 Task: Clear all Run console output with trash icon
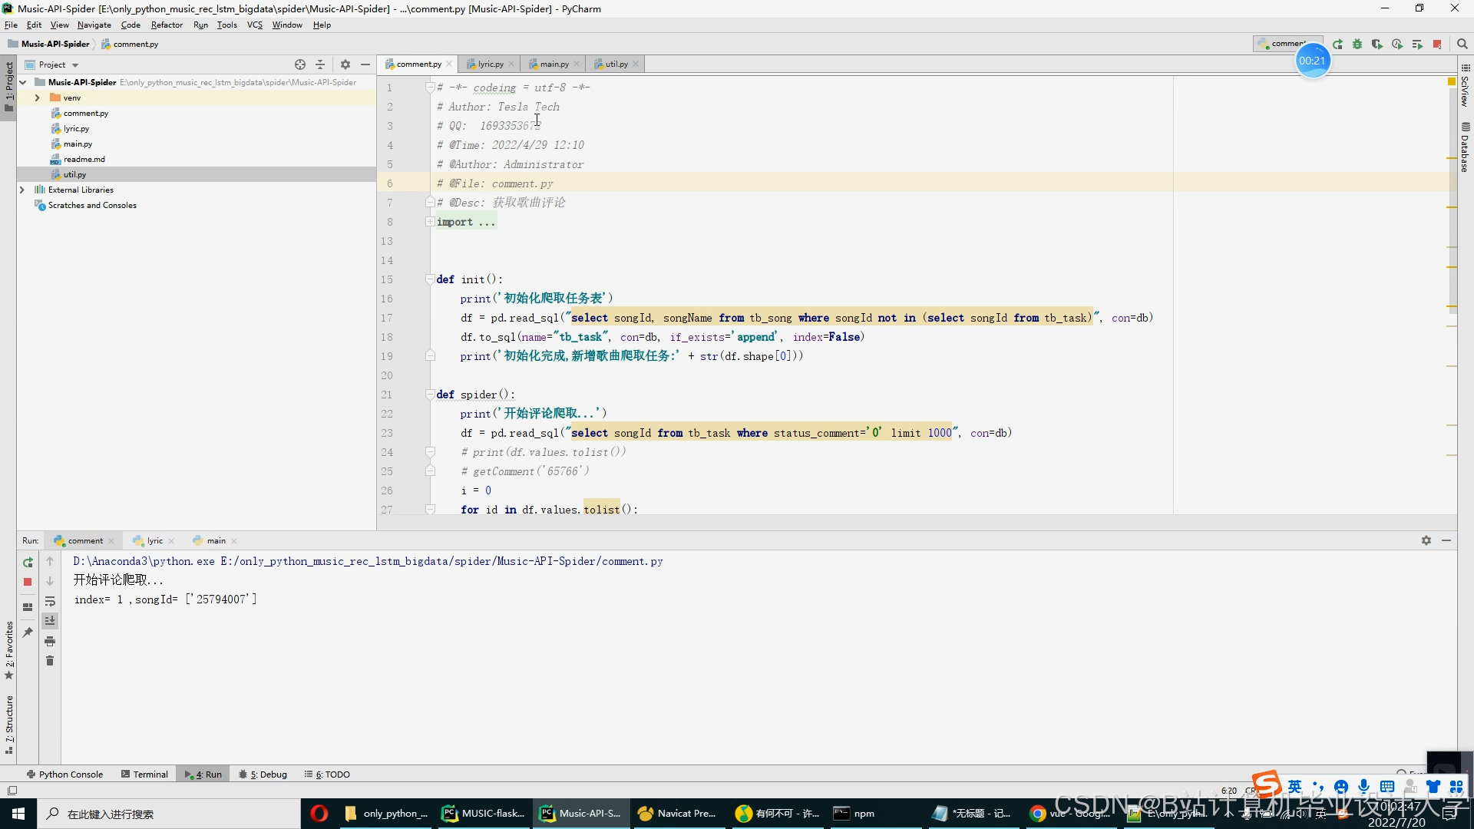coord(50,661)
